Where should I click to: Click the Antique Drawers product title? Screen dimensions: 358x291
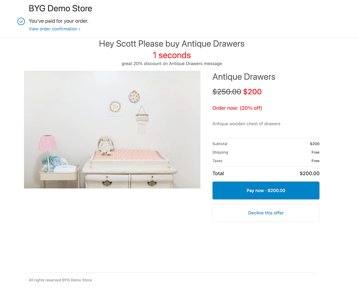pos(244,77)
